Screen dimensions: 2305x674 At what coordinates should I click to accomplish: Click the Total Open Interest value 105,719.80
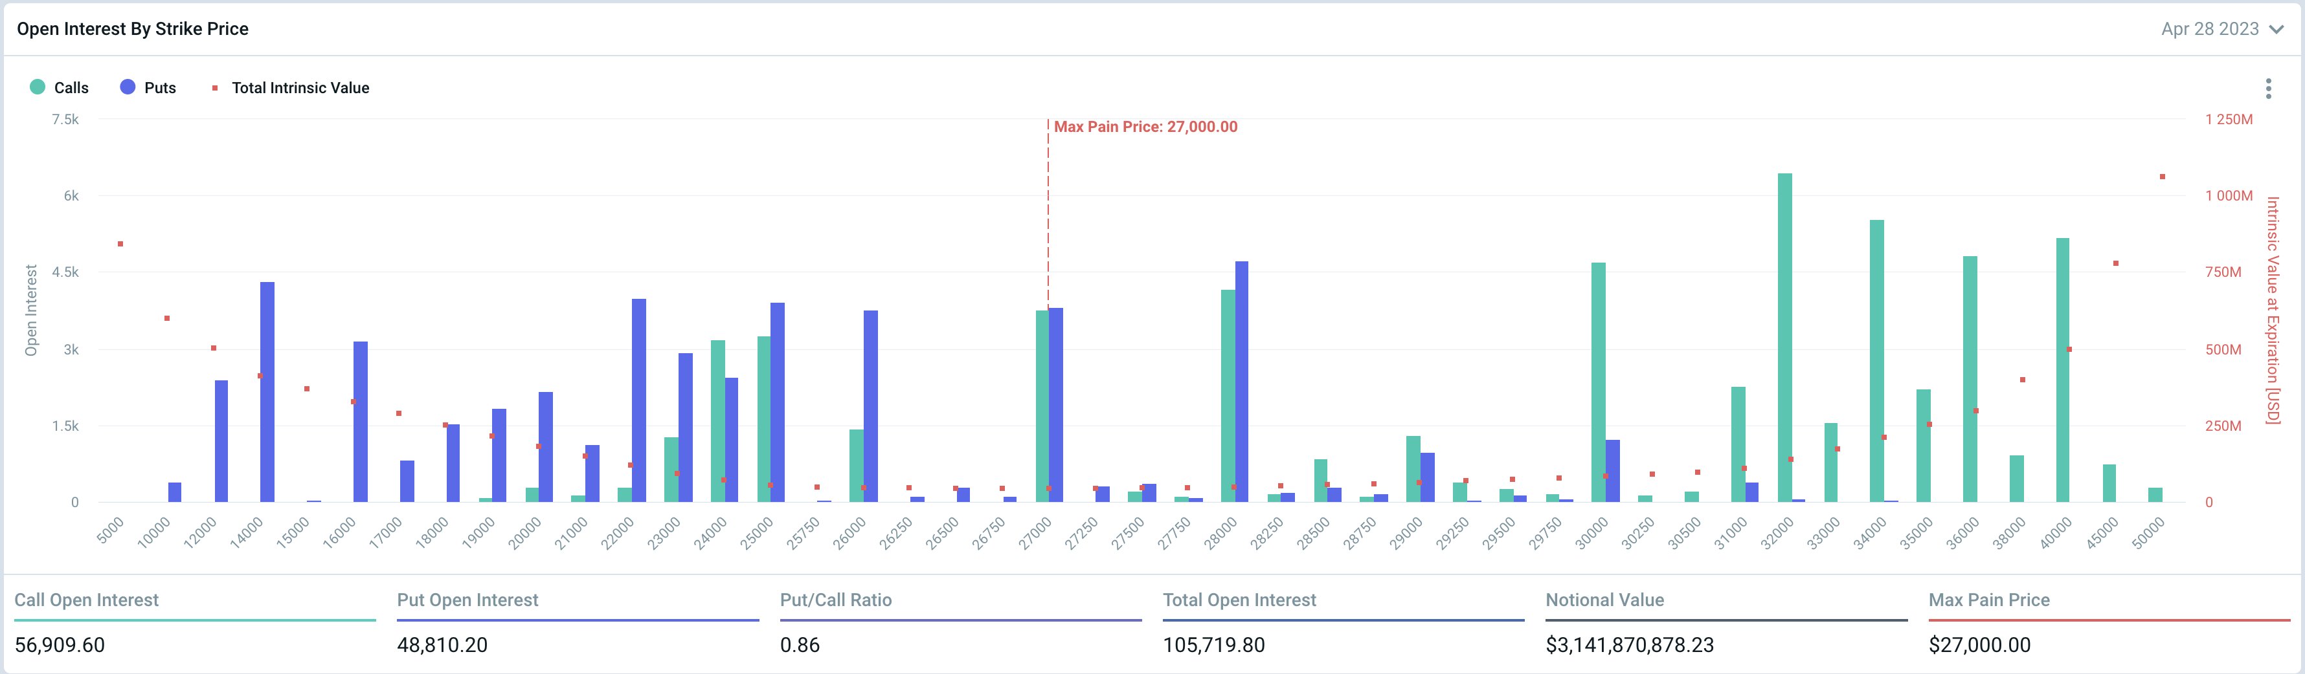[x=1213, y=644]
